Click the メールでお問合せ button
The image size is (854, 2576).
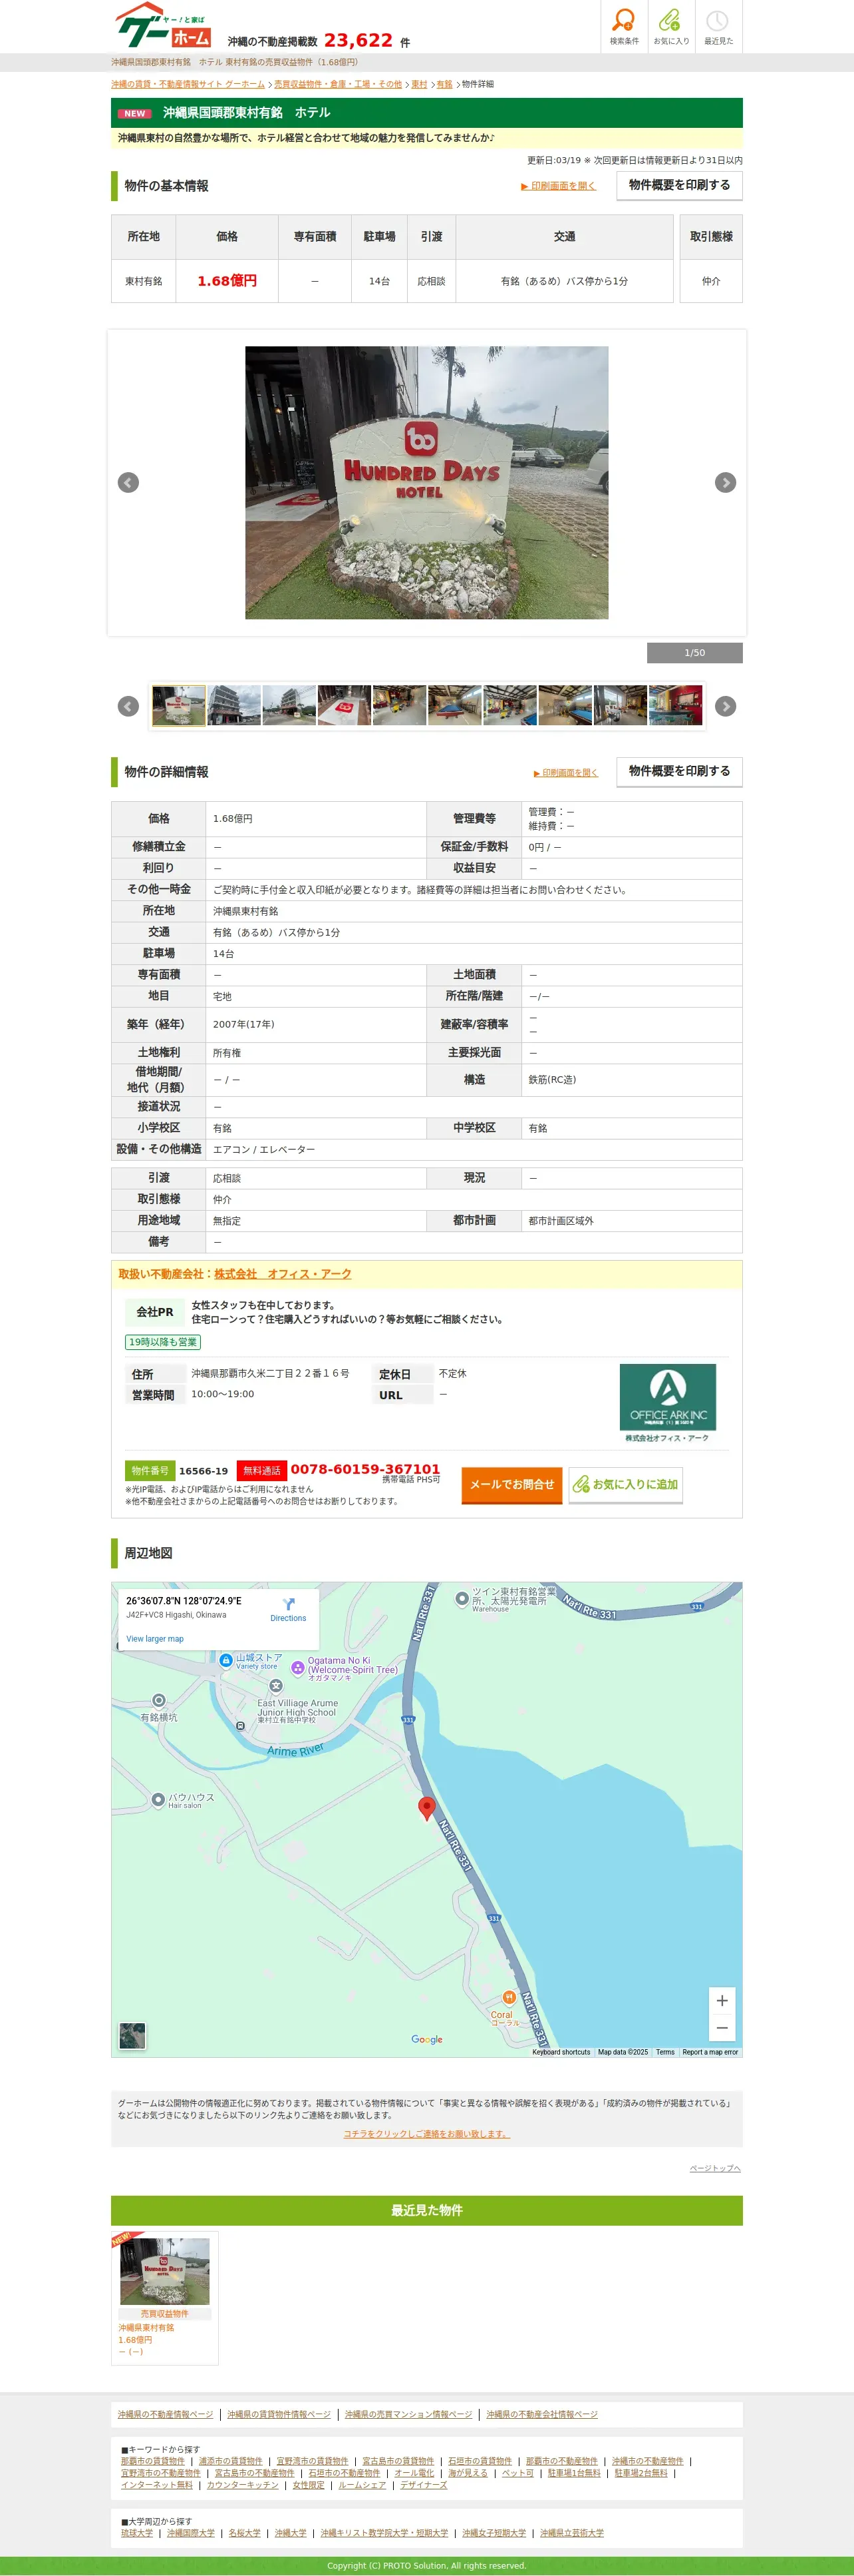[511, 1485]
